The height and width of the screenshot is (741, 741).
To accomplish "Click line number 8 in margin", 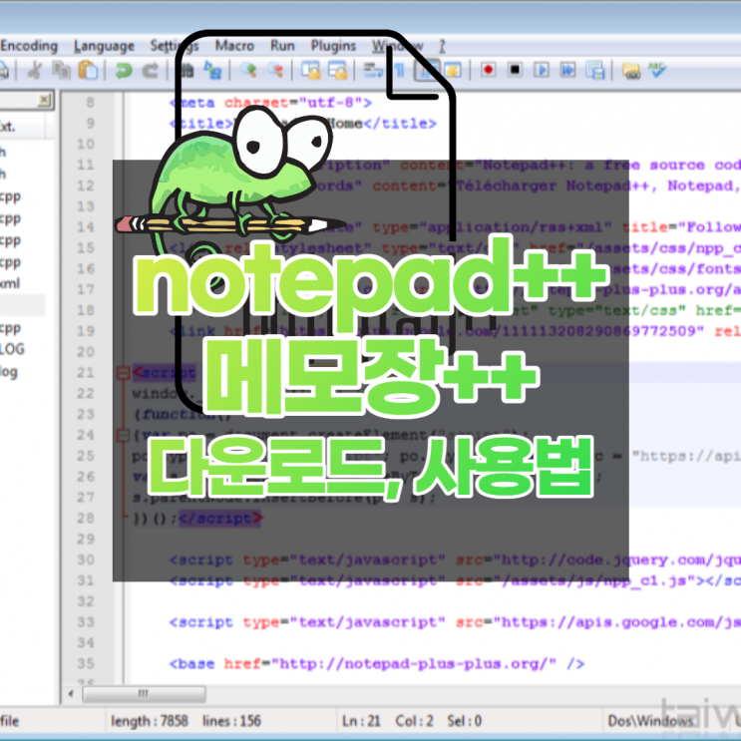I will click(90, 103).
